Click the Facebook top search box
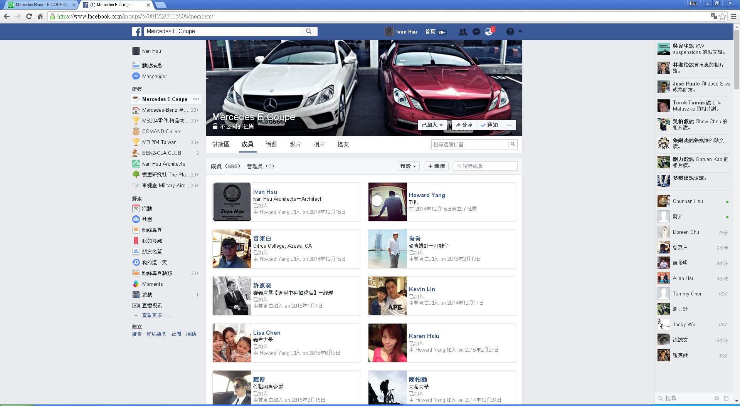Image resolution: width=740 pixels, height=406 pixels. (223, 31)
